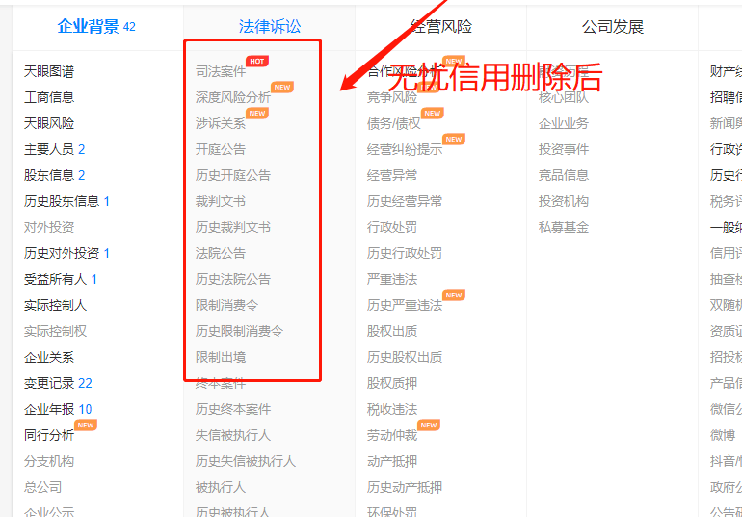Click NEW badge on 深度风险分析

282,87
